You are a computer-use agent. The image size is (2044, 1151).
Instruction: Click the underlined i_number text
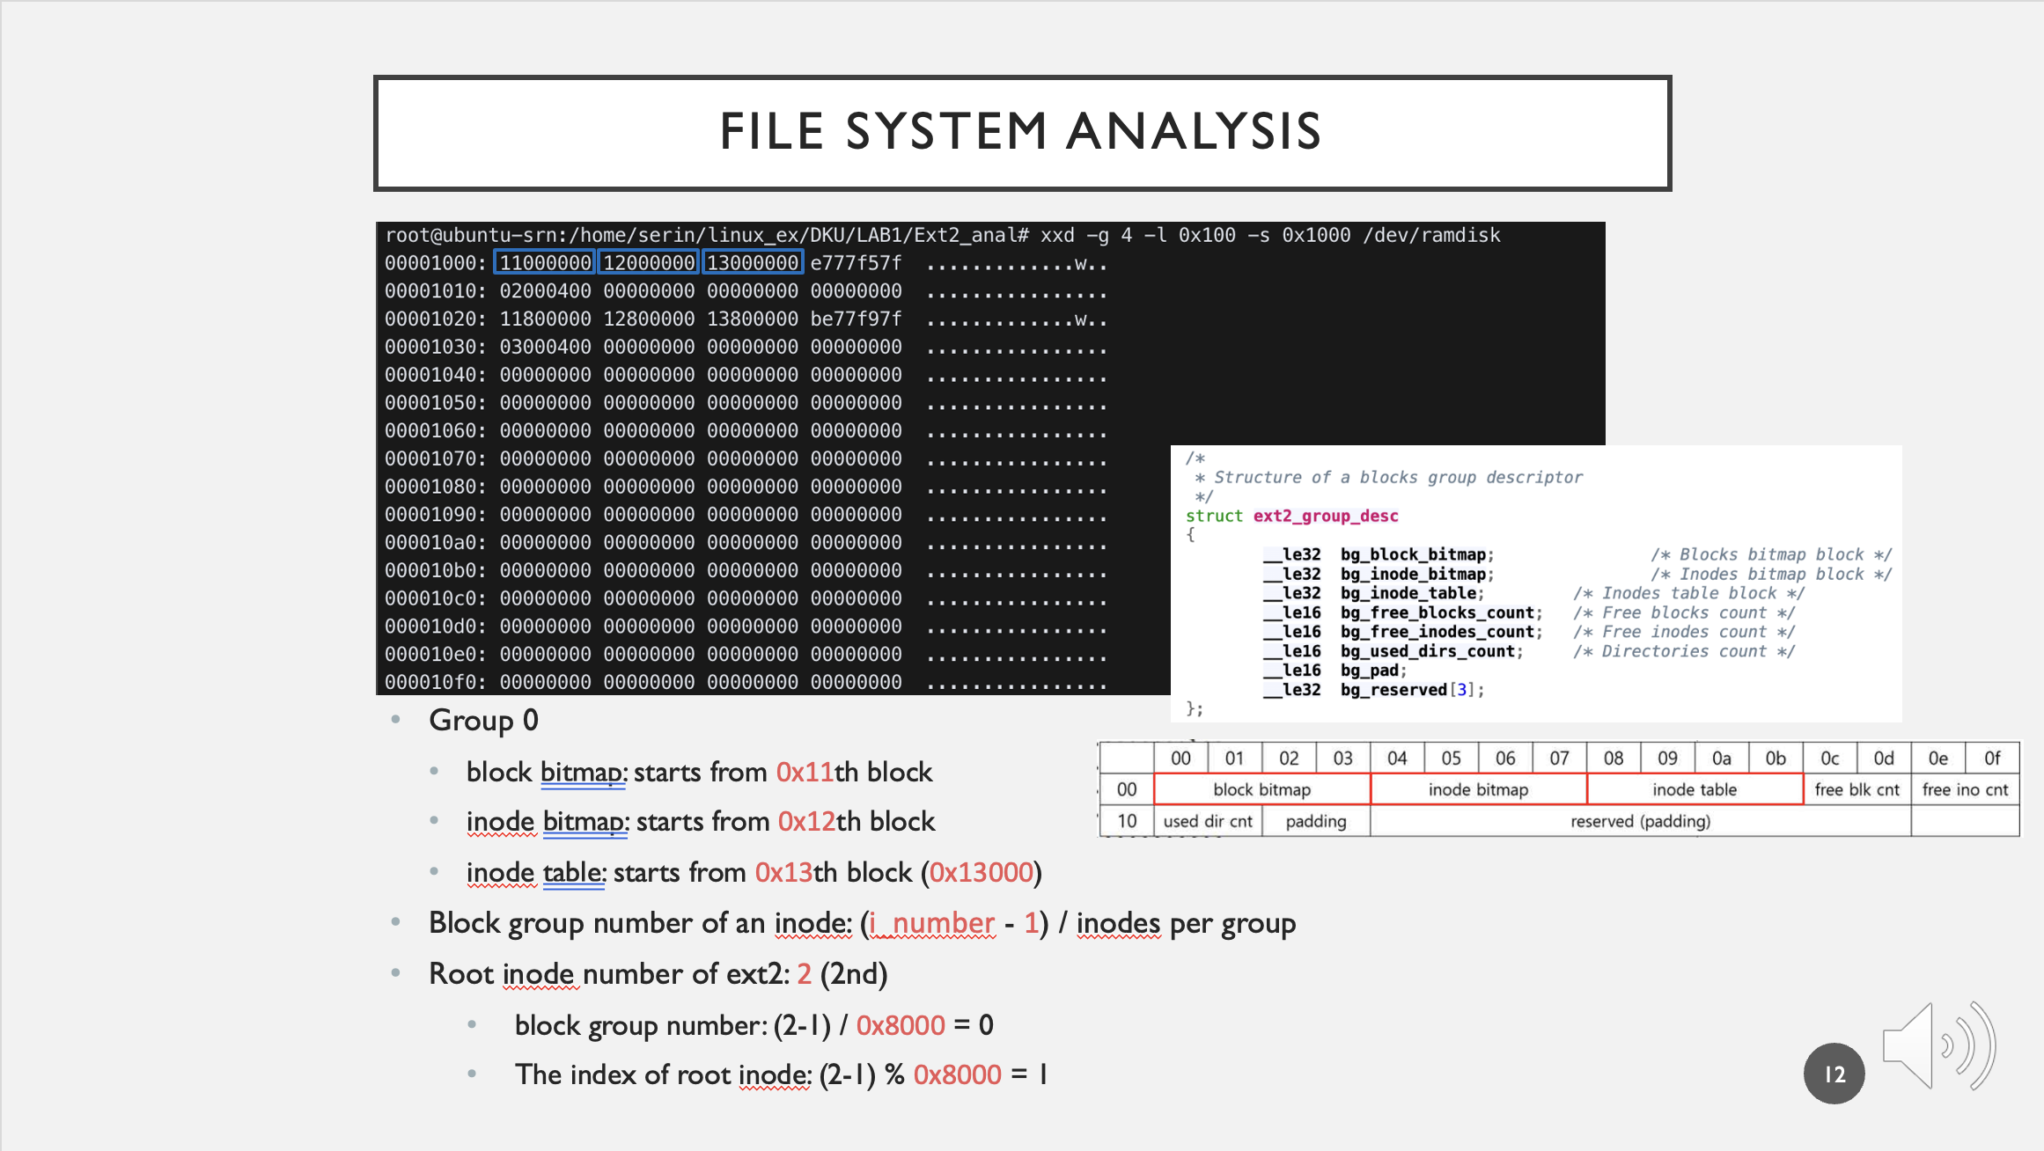pyautogui.click(x=932, y=923)
